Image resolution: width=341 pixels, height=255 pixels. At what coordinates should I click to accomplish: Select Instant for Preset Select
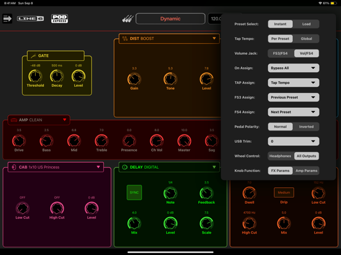(280, 24)
